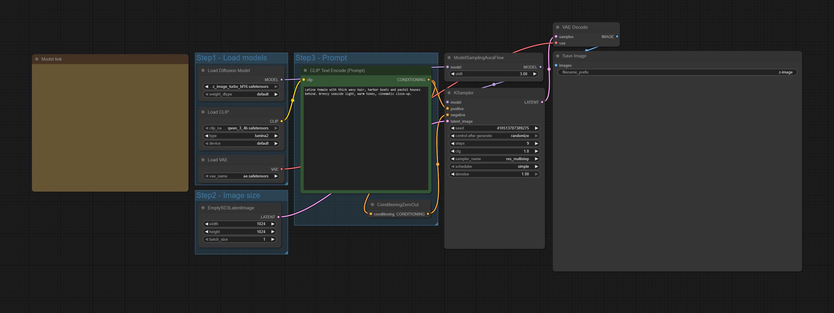Viewport: 834px width, 313px height.
Task: Toggle collapse dot on the Save Image node
Action: click(557, 56)
